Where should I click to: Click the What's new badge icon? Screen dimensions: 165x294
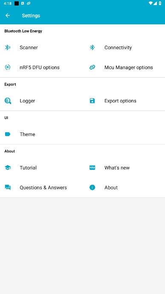point(92,168)
